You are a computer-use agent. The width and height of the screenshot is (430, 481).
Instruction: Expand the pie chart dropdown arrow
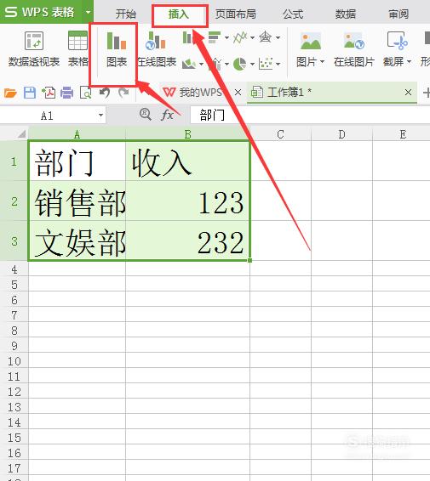tap(252, 64)
